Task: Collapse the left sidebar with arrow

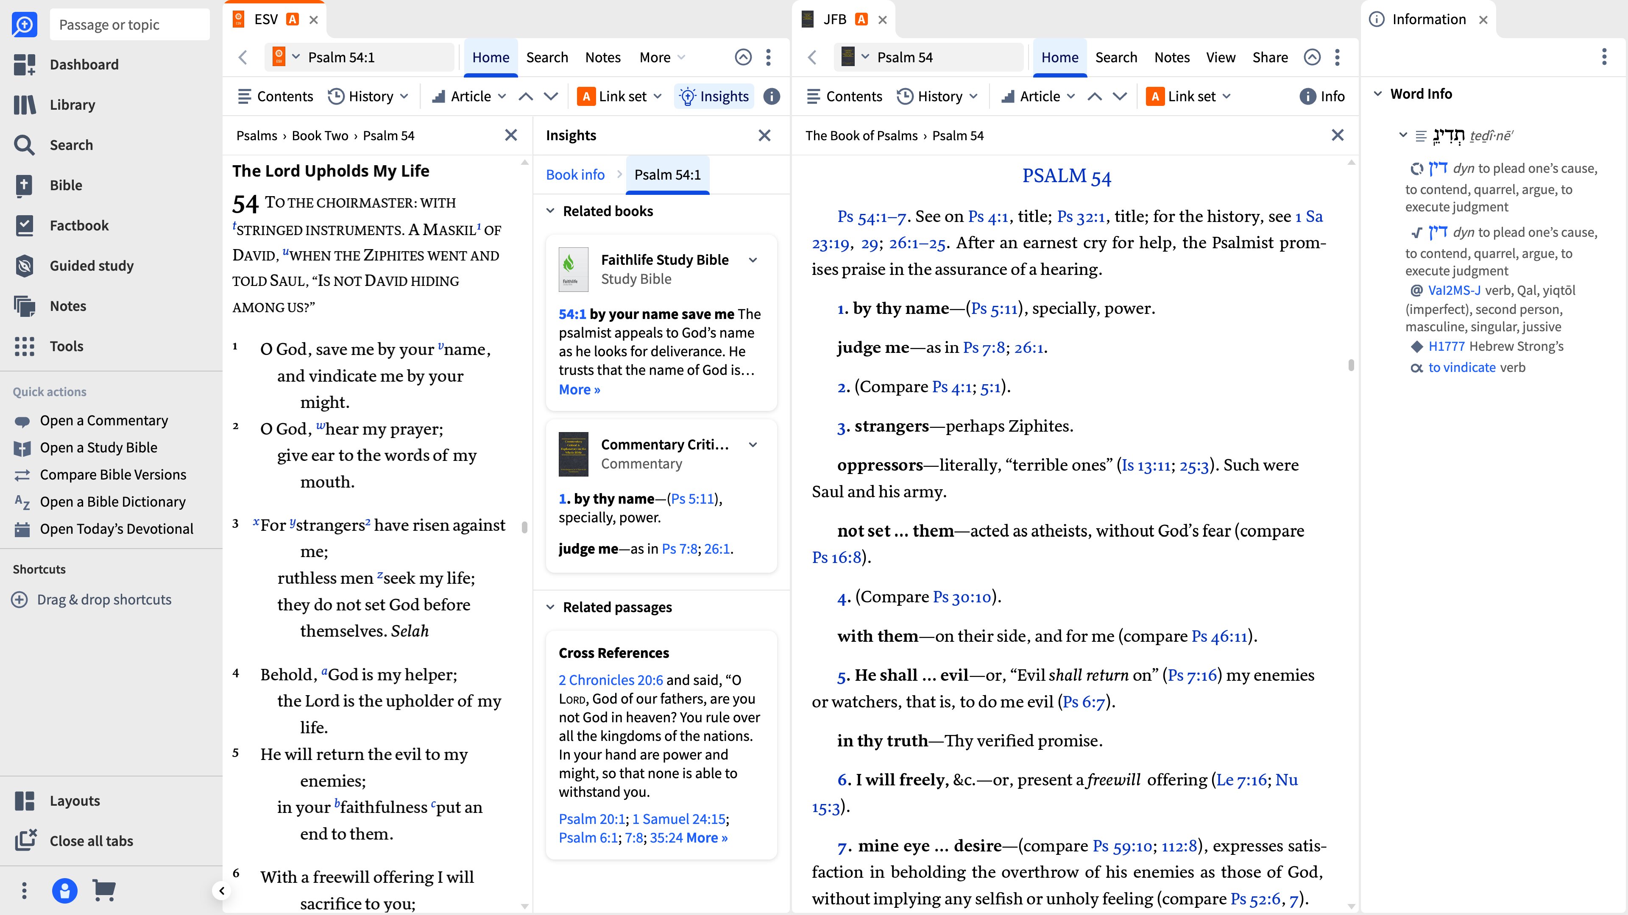Action: click(221, 891)
